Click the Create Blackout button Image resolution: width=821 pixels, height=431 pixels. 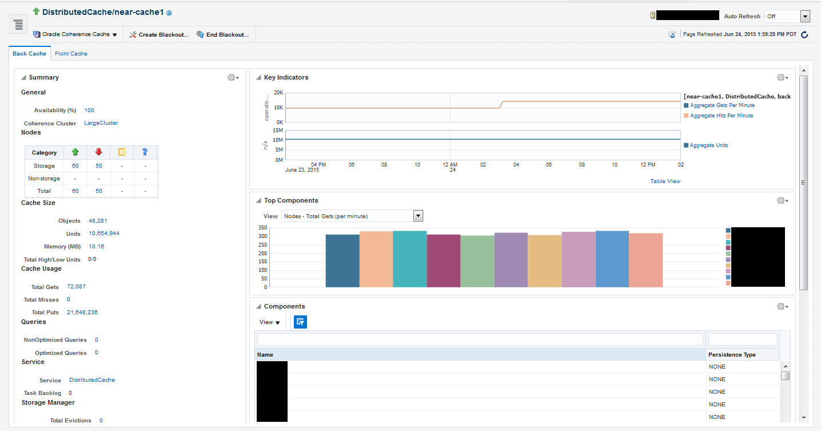tap(159, 34)
